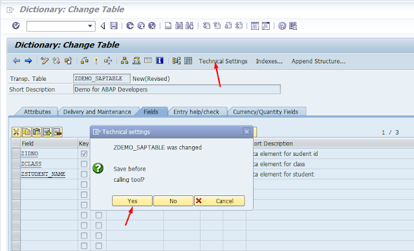The height and width of the screenshot is (251, 414).
Task: Open the Indexes... button
Action: 269,61
